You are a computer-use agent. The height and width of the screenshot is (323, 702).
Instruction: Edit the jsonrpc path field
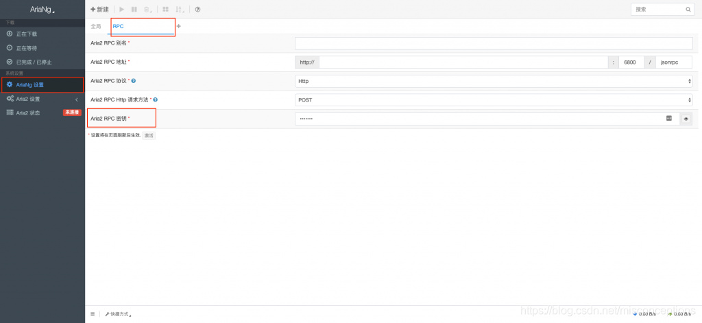click(674, 62)
